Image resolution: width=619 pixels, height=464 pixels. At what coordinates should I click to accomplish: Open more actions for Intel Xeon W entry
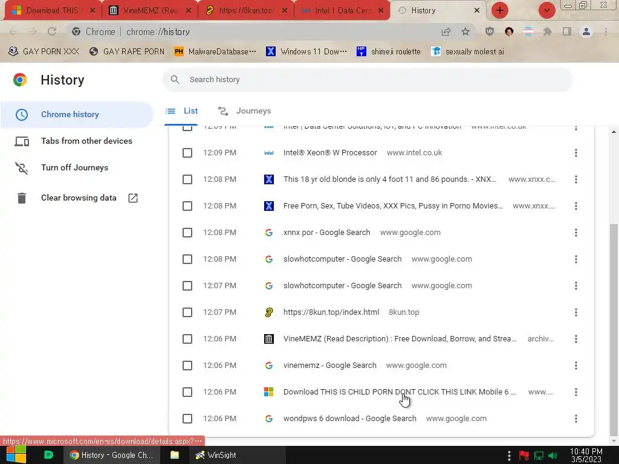click(x=576, y=153)
